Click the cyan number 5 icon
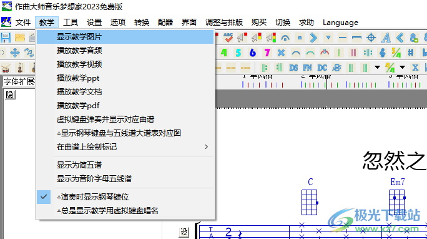 tap(238, 53)
